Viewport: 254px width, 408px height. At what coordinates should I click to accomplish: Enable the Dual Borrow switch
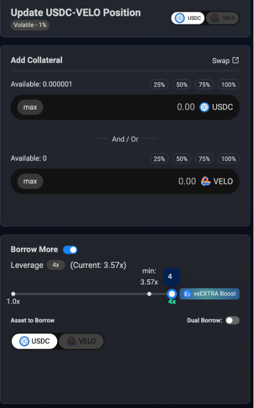point(232,320)
